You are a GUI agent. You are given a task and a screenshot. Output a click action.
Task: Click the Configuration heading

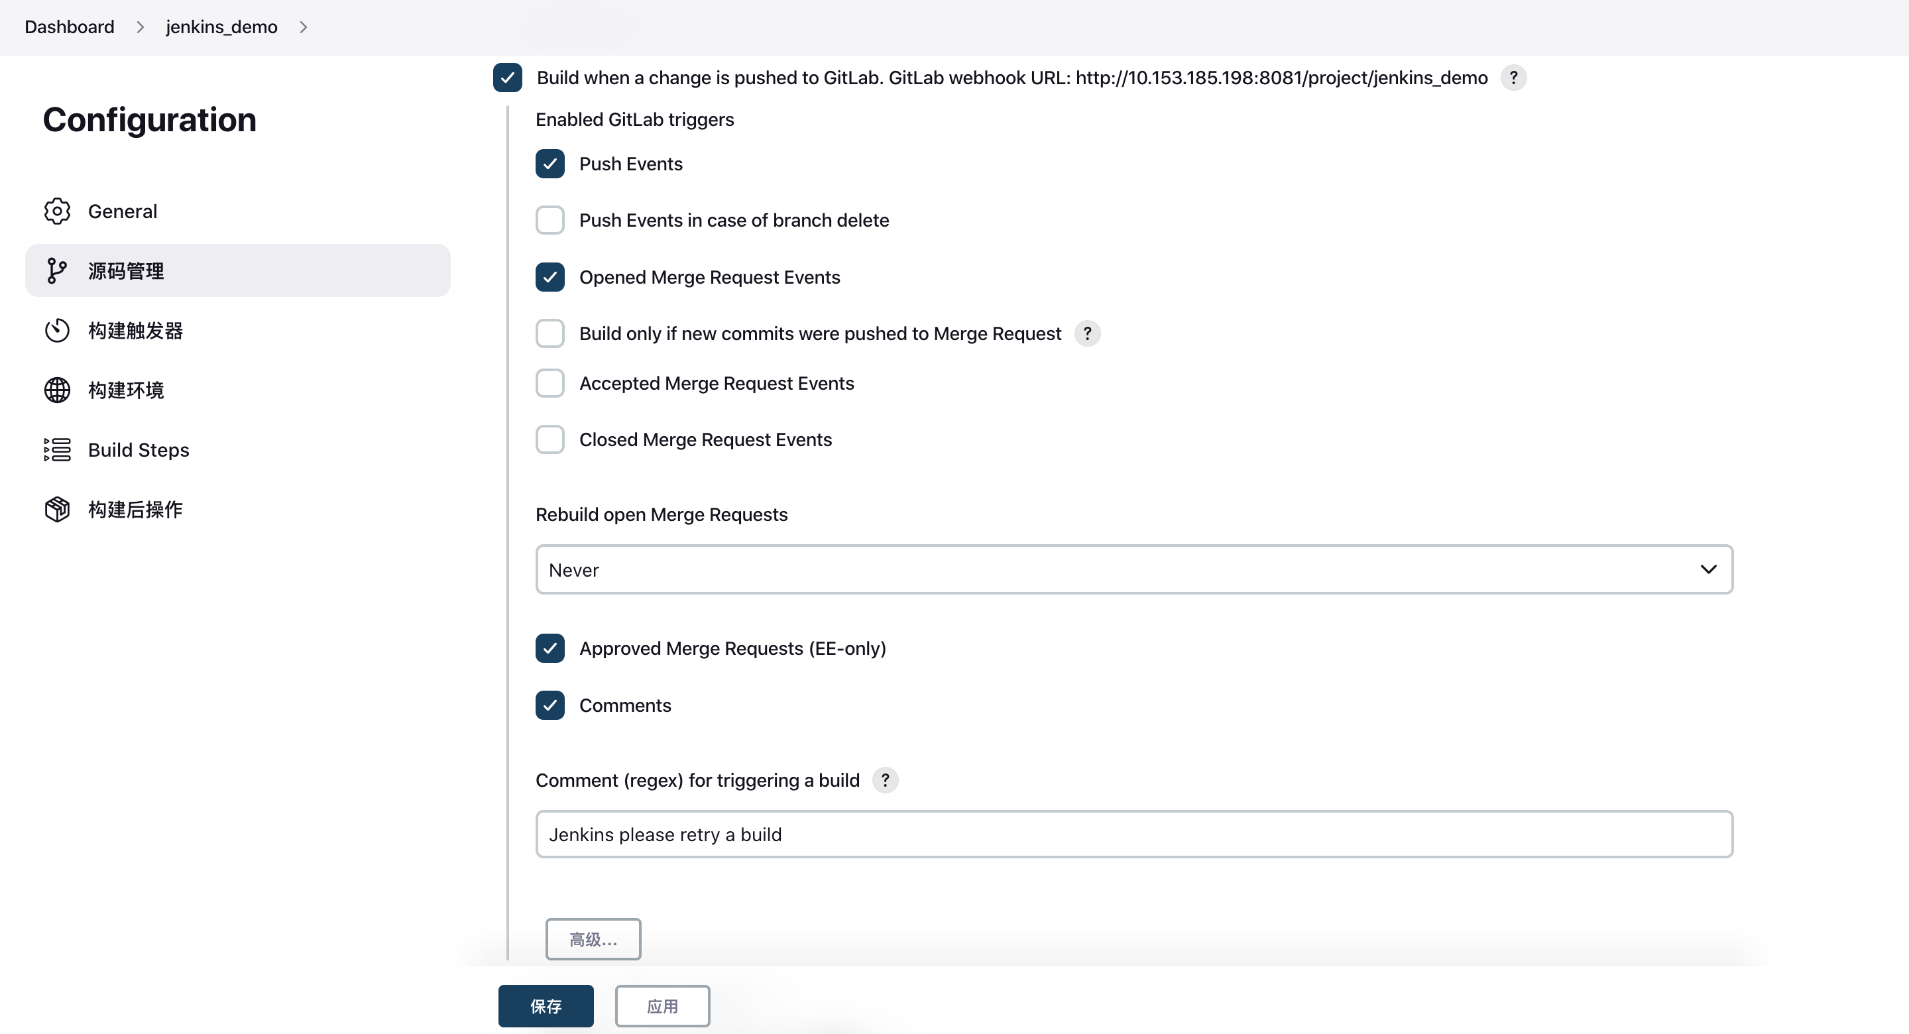pos(150,119)
